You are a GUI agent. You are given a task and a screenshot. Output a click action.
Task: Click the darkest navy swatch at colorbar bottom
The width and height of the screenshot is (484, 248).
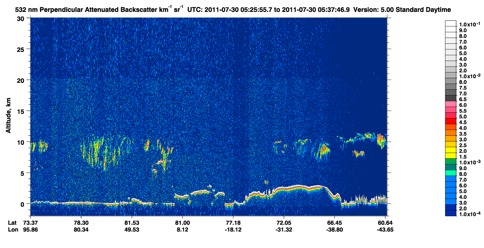coord(450,213)
